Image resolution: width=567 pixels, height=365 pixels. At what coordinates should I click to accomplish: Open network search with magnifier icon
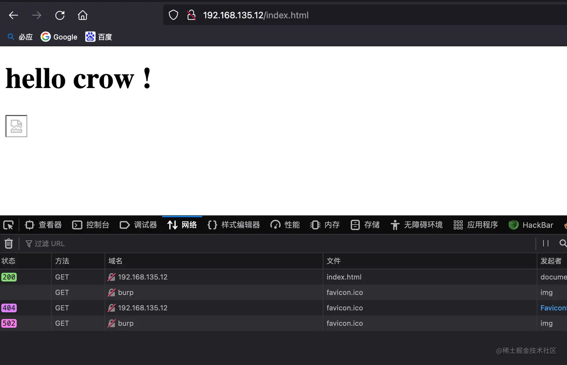click(x=563, y=244)
